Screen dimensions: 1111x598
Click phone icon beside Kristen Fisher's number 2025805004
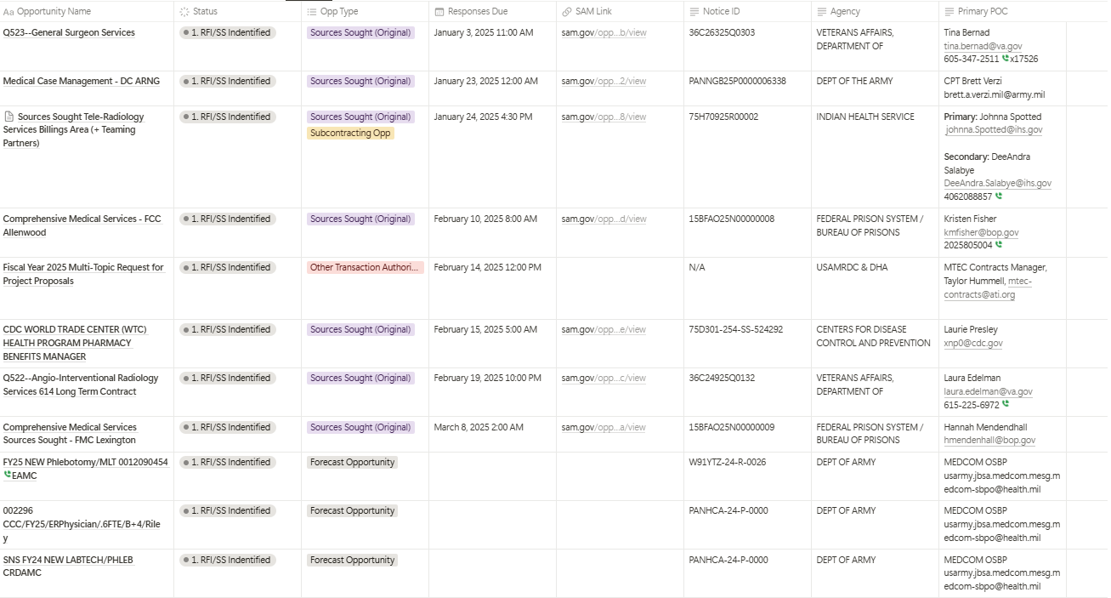[x=999, y=245]
